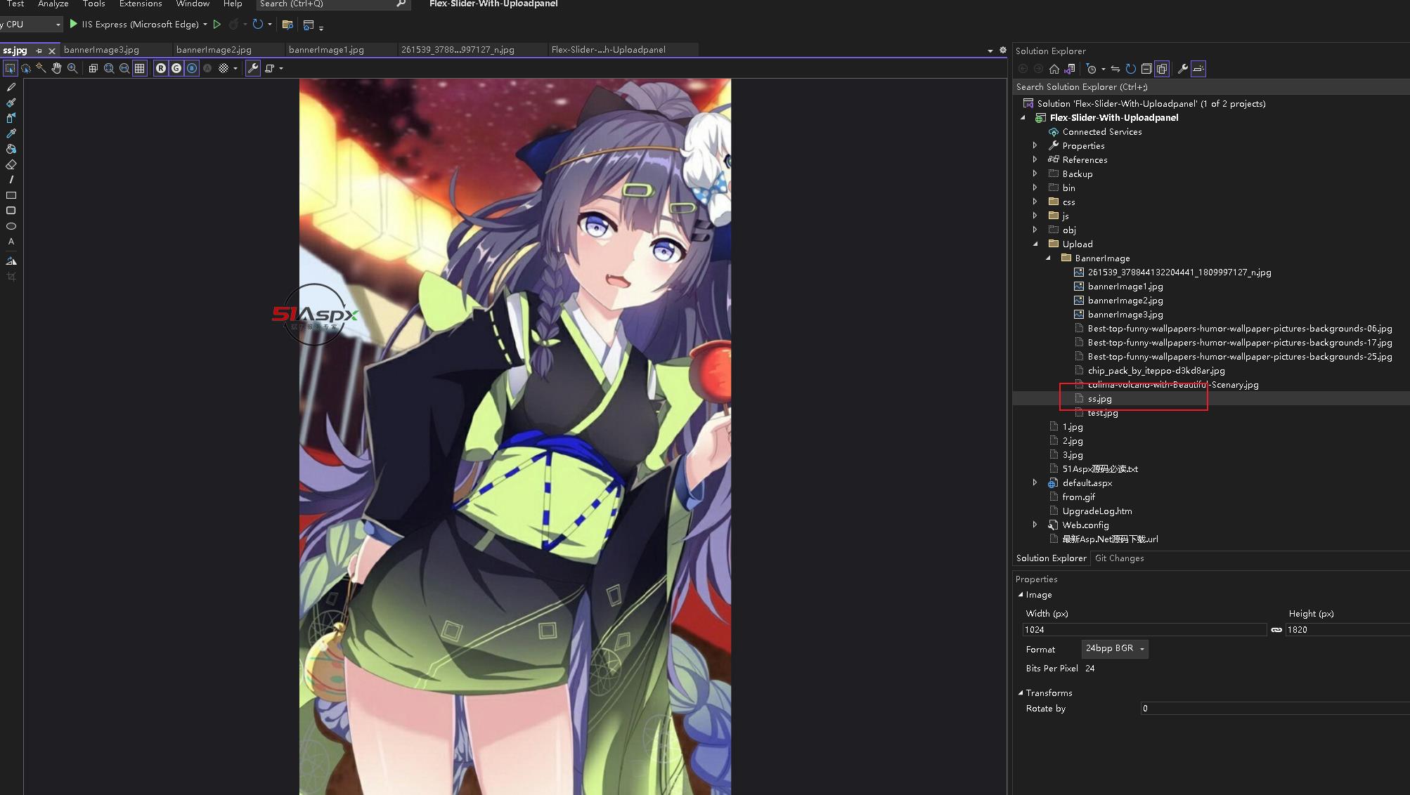Select the irregular lasso selection tool

coord(26,68)
